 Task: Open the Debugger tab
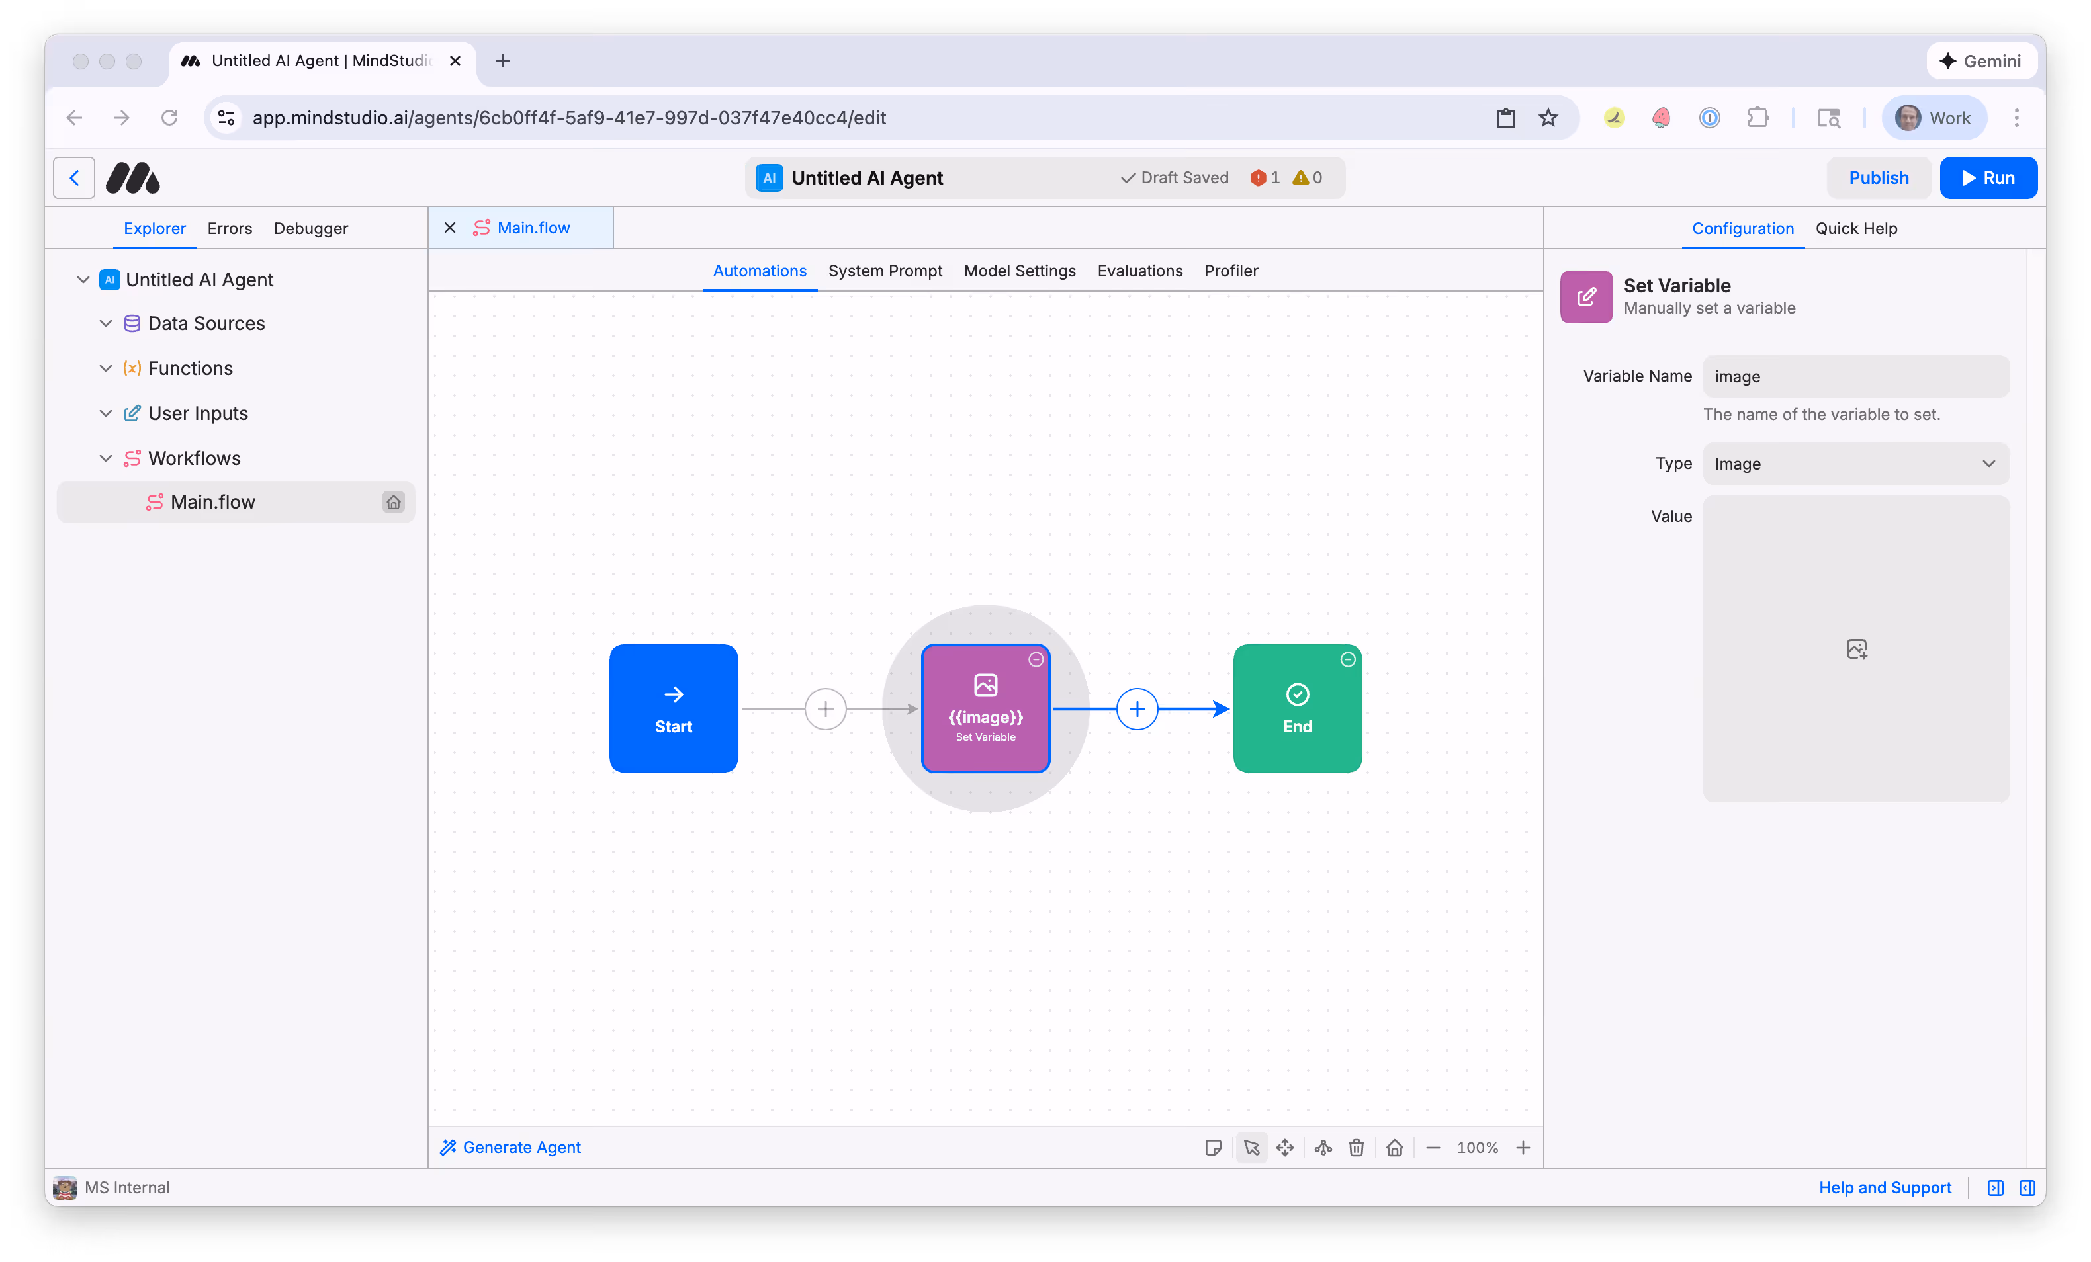click(310, 228)
